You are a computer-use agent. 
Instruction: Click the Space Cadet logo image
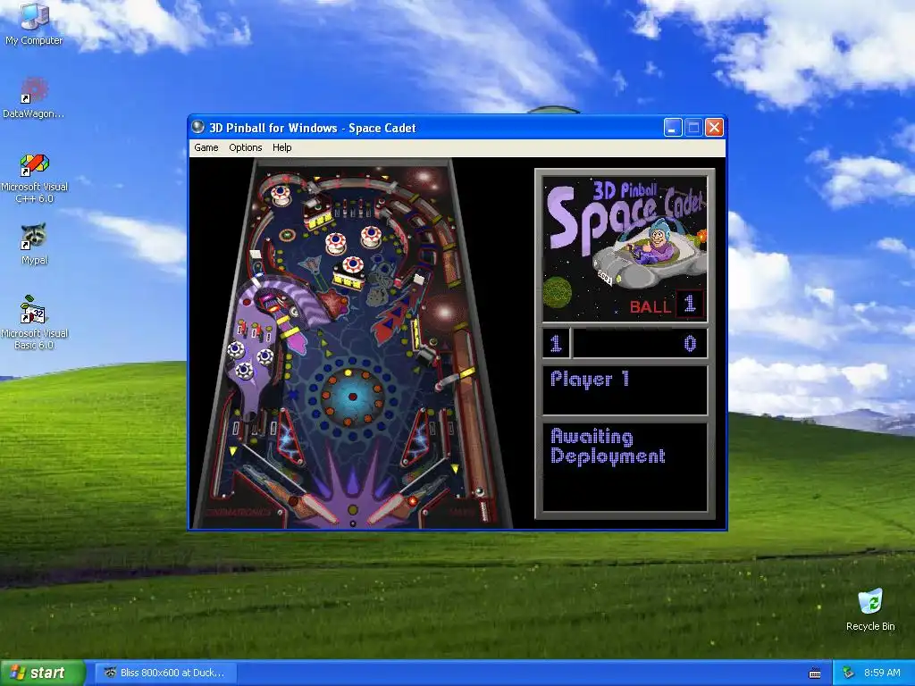click(x=625, y=248)
